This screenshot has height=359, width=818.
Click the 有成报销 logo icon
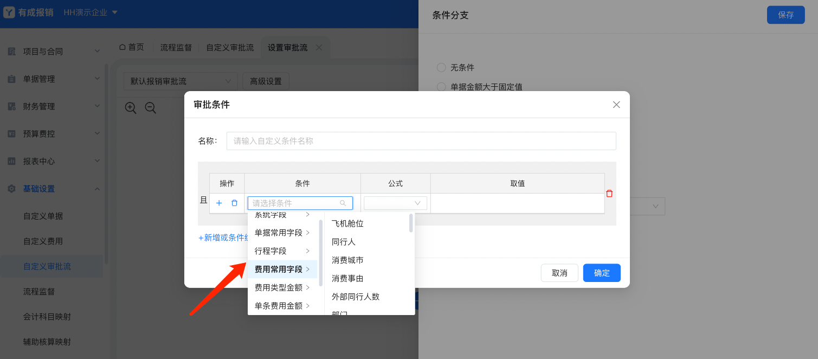click(9, 12)
